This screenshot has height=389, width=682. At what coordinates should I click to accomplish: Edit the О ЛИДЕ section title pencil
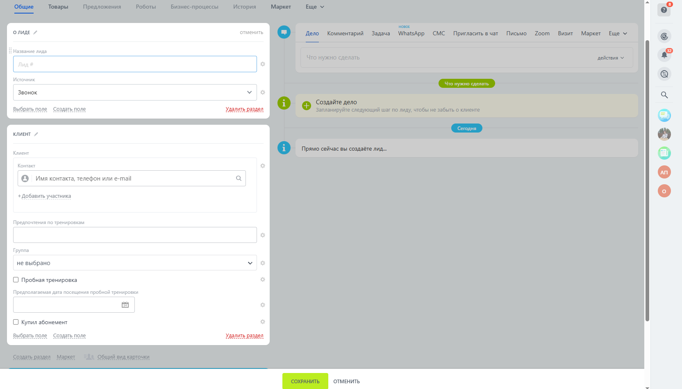(35, 32)
